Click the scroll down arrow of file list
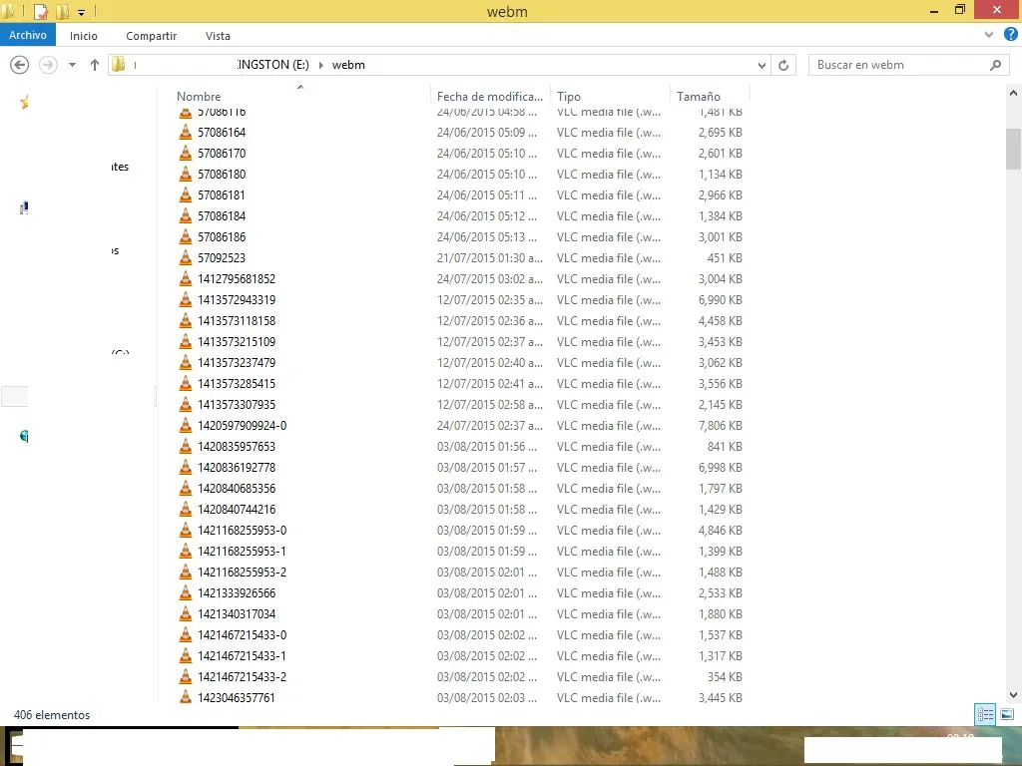Image resolution: width=1022 pixels, height=766 pixels. 1013,695
